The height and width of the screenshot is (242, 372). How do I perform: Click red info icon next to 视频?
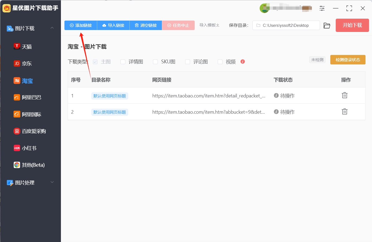(x=243, y=61)
